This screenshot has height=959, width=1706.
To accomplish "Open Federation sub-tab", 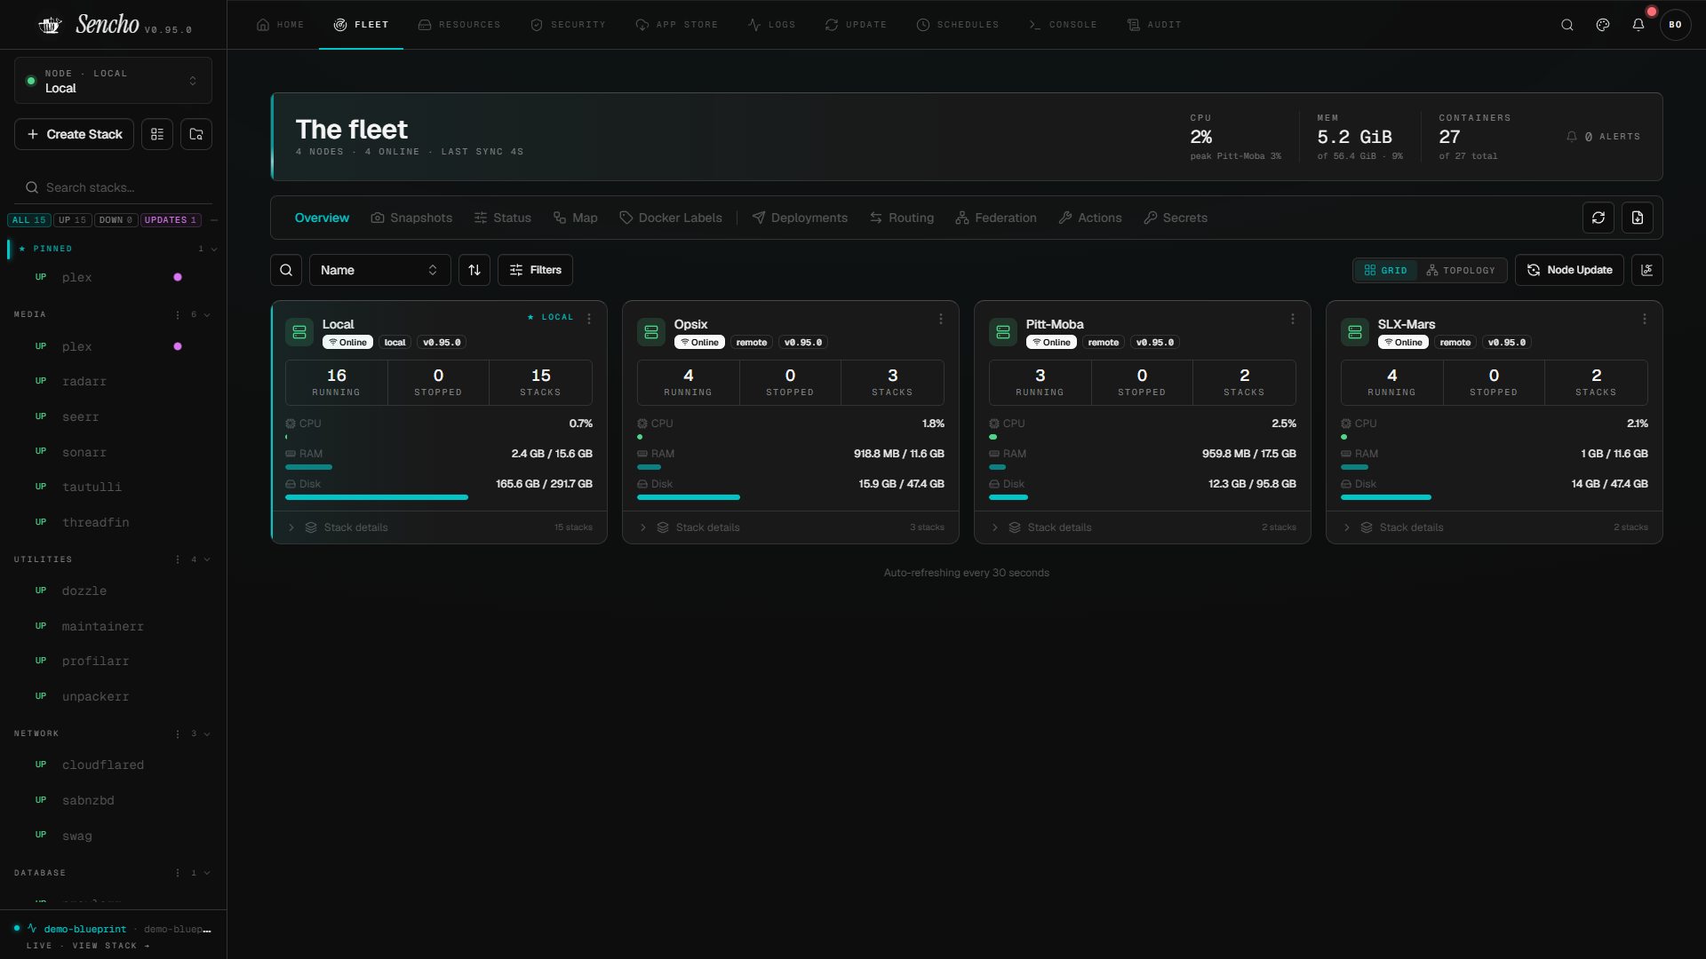I will pos(996,218).
